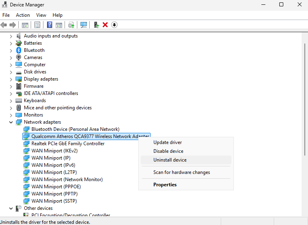Select Realtek PCIe GbE Family Controller
This screenshot has width=308, height=225.
(x=68, y=144)
